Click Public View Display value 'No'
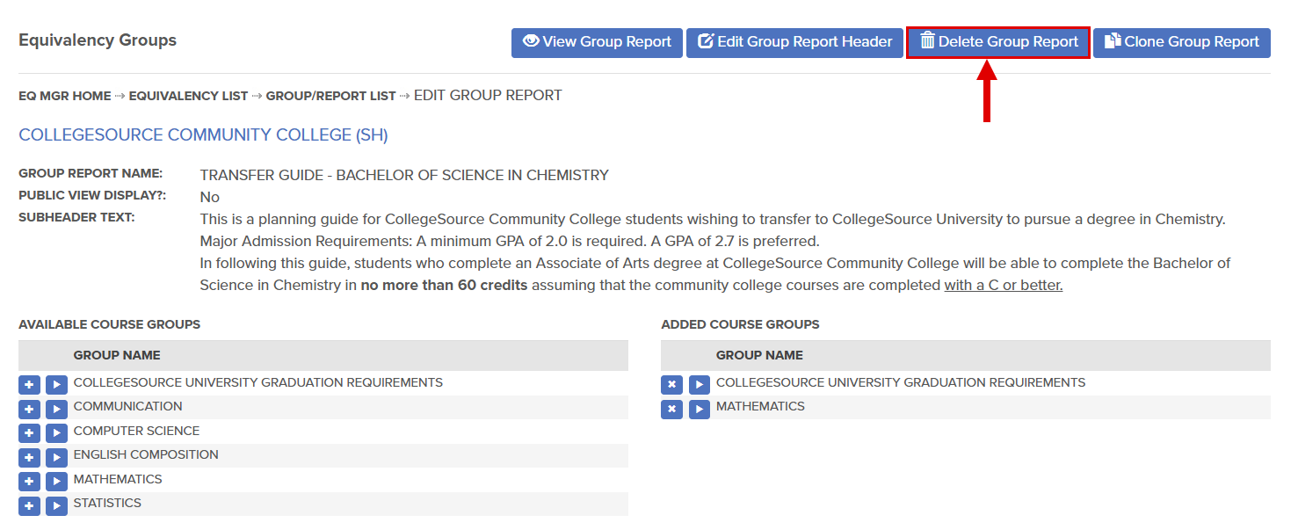This screenshot has height=530, width=1298. click(x=210, y=197)
